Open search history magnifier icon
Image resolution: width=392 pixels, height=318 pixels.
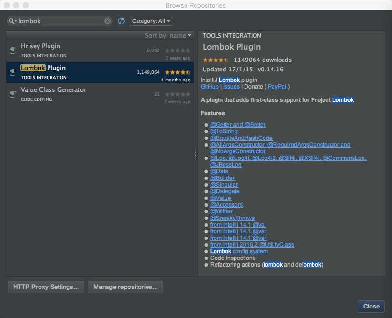click(12, 21)
